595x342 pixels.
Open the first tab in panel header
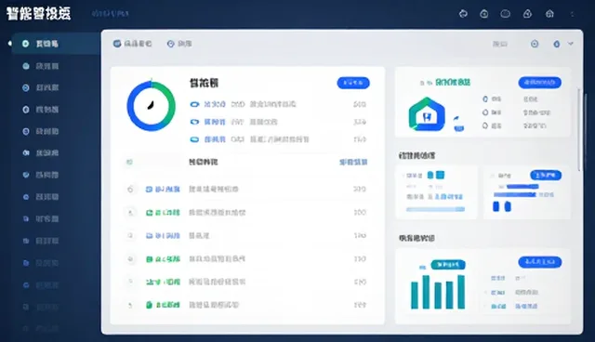coord(132,44)
